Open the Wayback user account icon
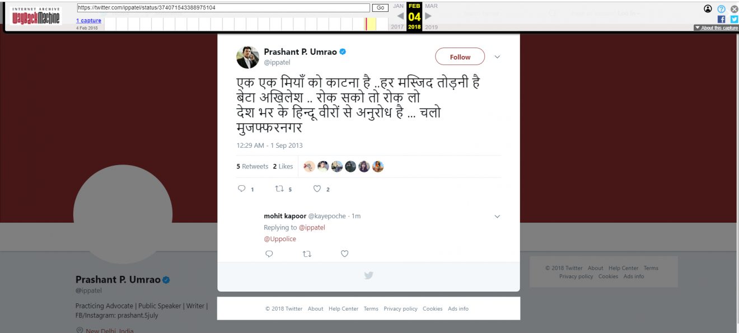739x333 pixels. point(708,9)
